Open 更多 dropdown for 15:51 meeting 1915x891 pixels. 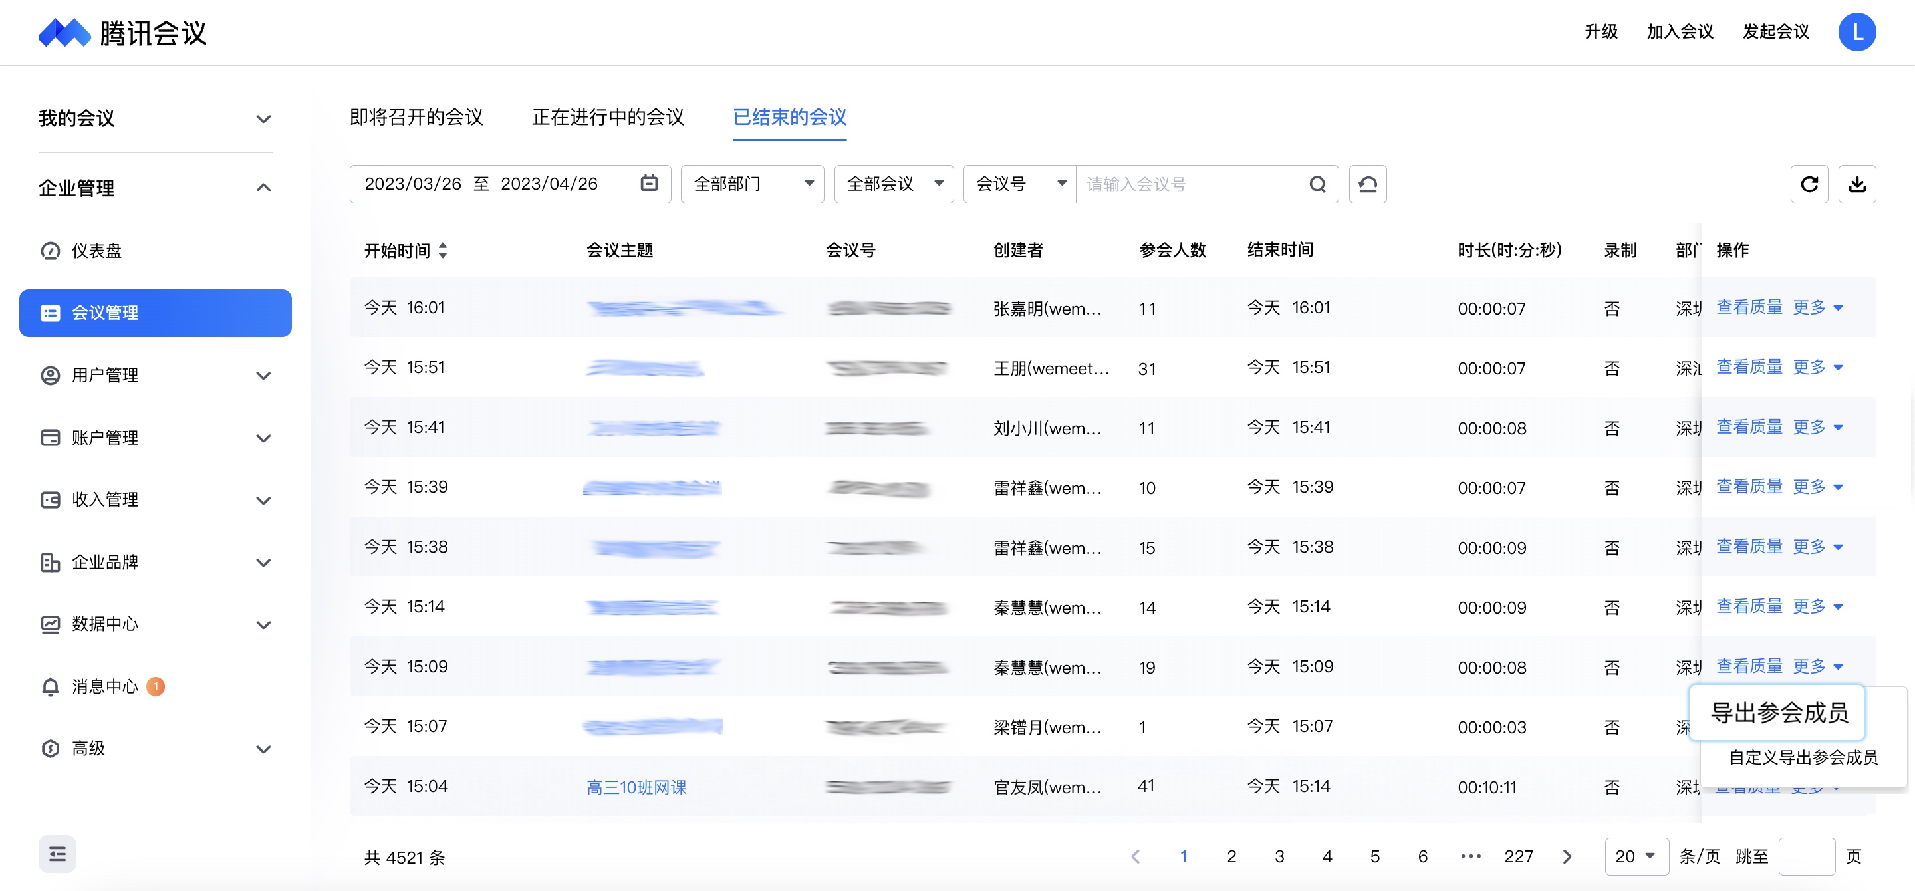(x=1818, y=367)
